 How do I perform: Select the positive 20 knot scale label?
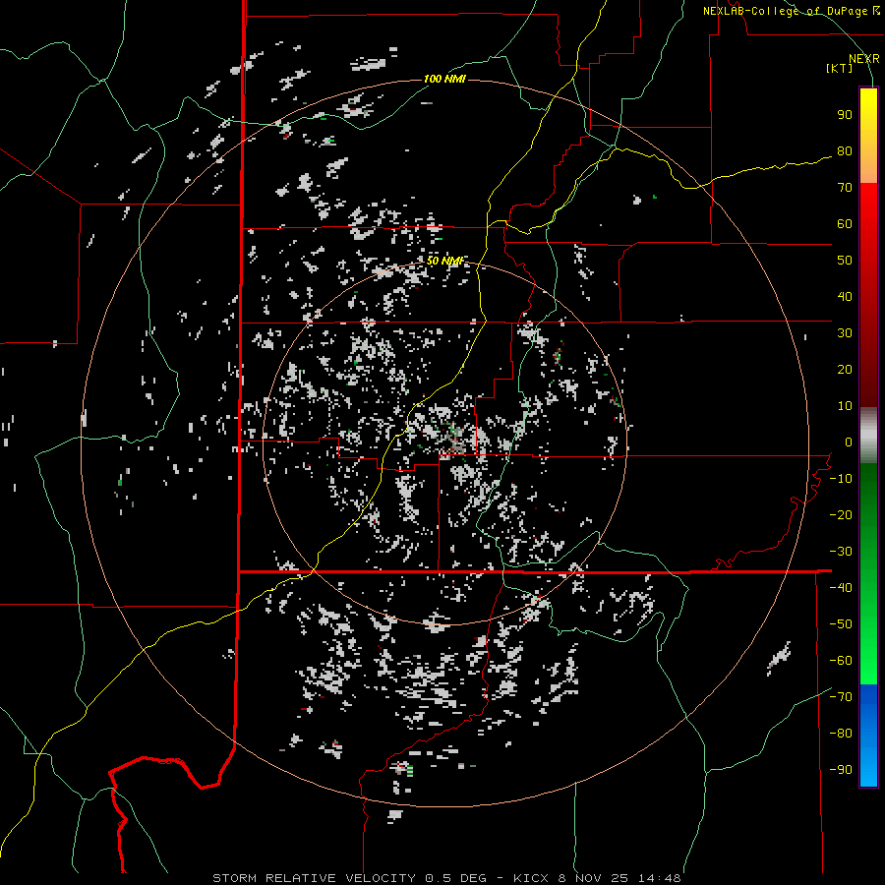click(x=845, y=370)
